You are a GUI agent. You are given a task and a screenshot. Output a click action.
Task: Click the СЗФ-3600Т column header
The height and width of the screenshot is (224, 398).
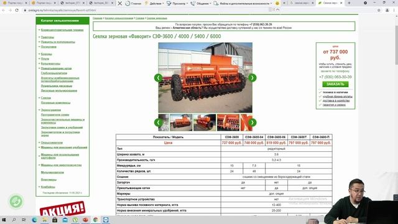click(x=298, y=137)
